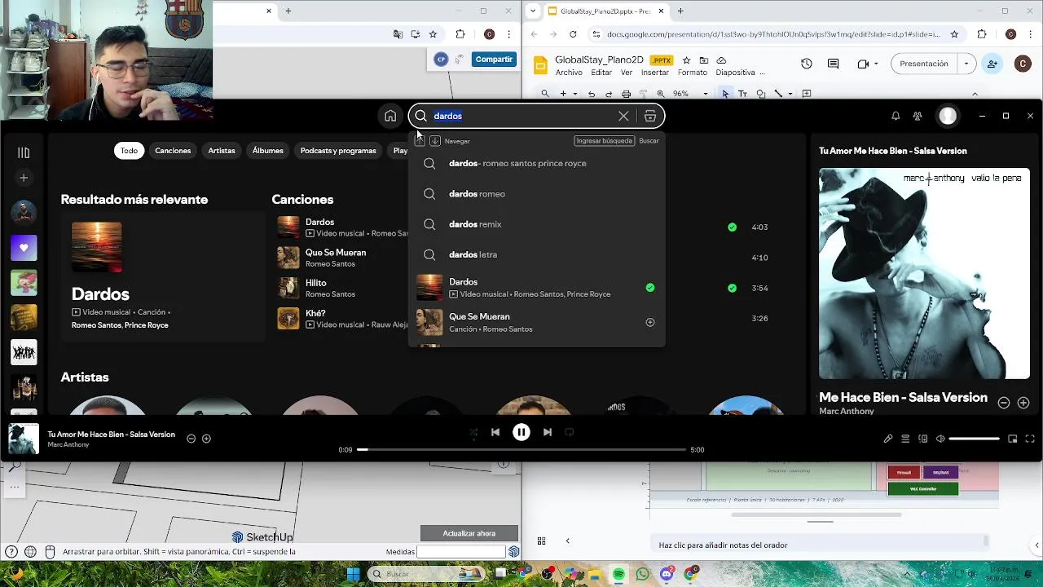The width and height of the screenshot is (1043, 587).
Task: Select the Álbumes filter chip
Action: click(268, 150)
